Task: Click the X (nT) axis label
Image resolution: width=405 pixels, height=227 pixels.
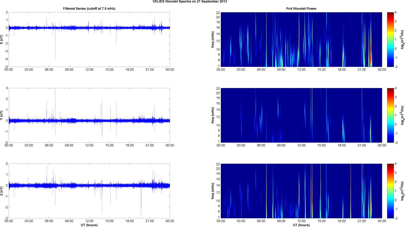Action: pos(2,39)
